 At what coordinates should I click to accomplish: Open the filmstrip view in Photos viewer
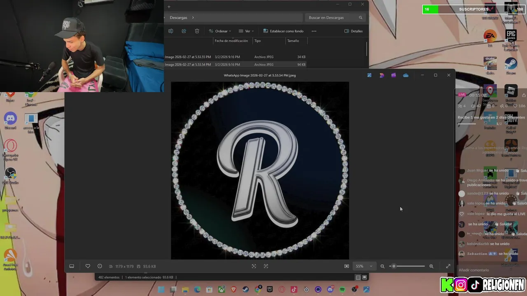click(72, 266)
